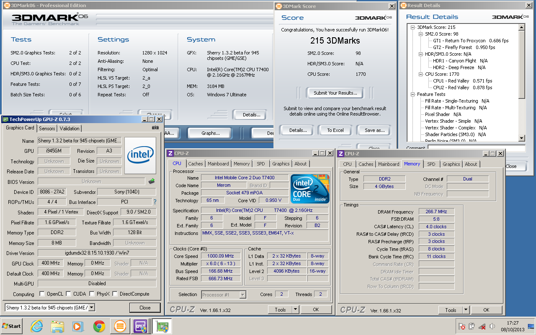536x335 pixels.
Task: Open SPD tab in CPU-Z Memory window
Action: (431, 164)
